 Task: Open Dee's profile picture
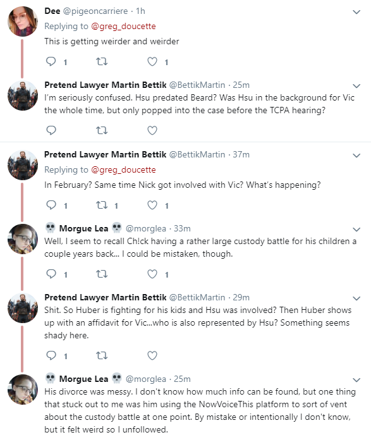coord(23,21)
